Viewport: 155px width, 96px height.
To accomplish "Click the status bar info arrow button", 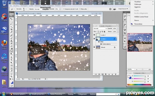I will (x=45, y=79).
